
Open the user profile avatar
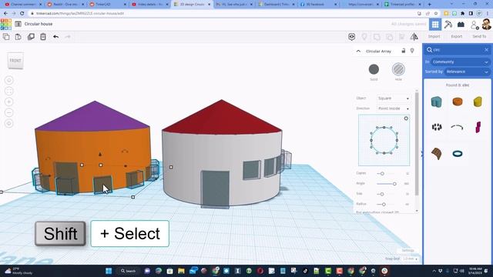(x=486, y=24)
